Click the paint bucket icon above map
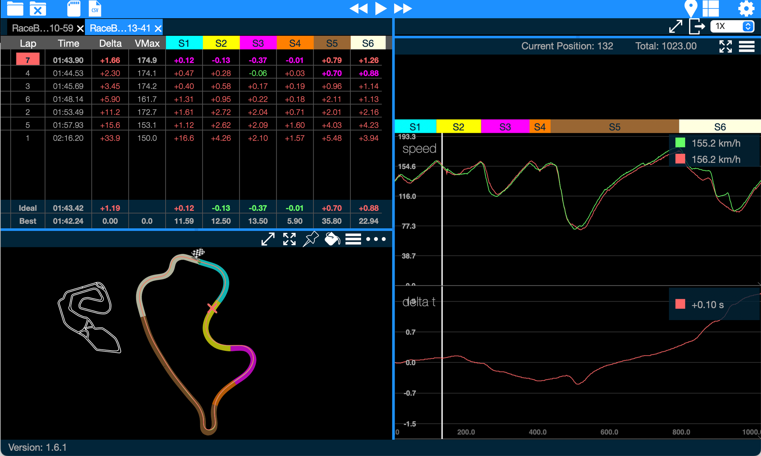The height and width of the screenshot is (456, 761). 332,239
